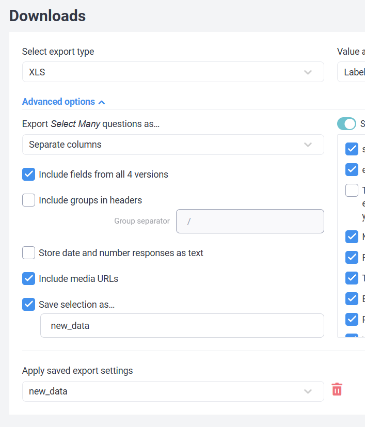Viewport: 365px width, 427px height.
Task: Click the chevron in the saved settings field
Action: 308,391
